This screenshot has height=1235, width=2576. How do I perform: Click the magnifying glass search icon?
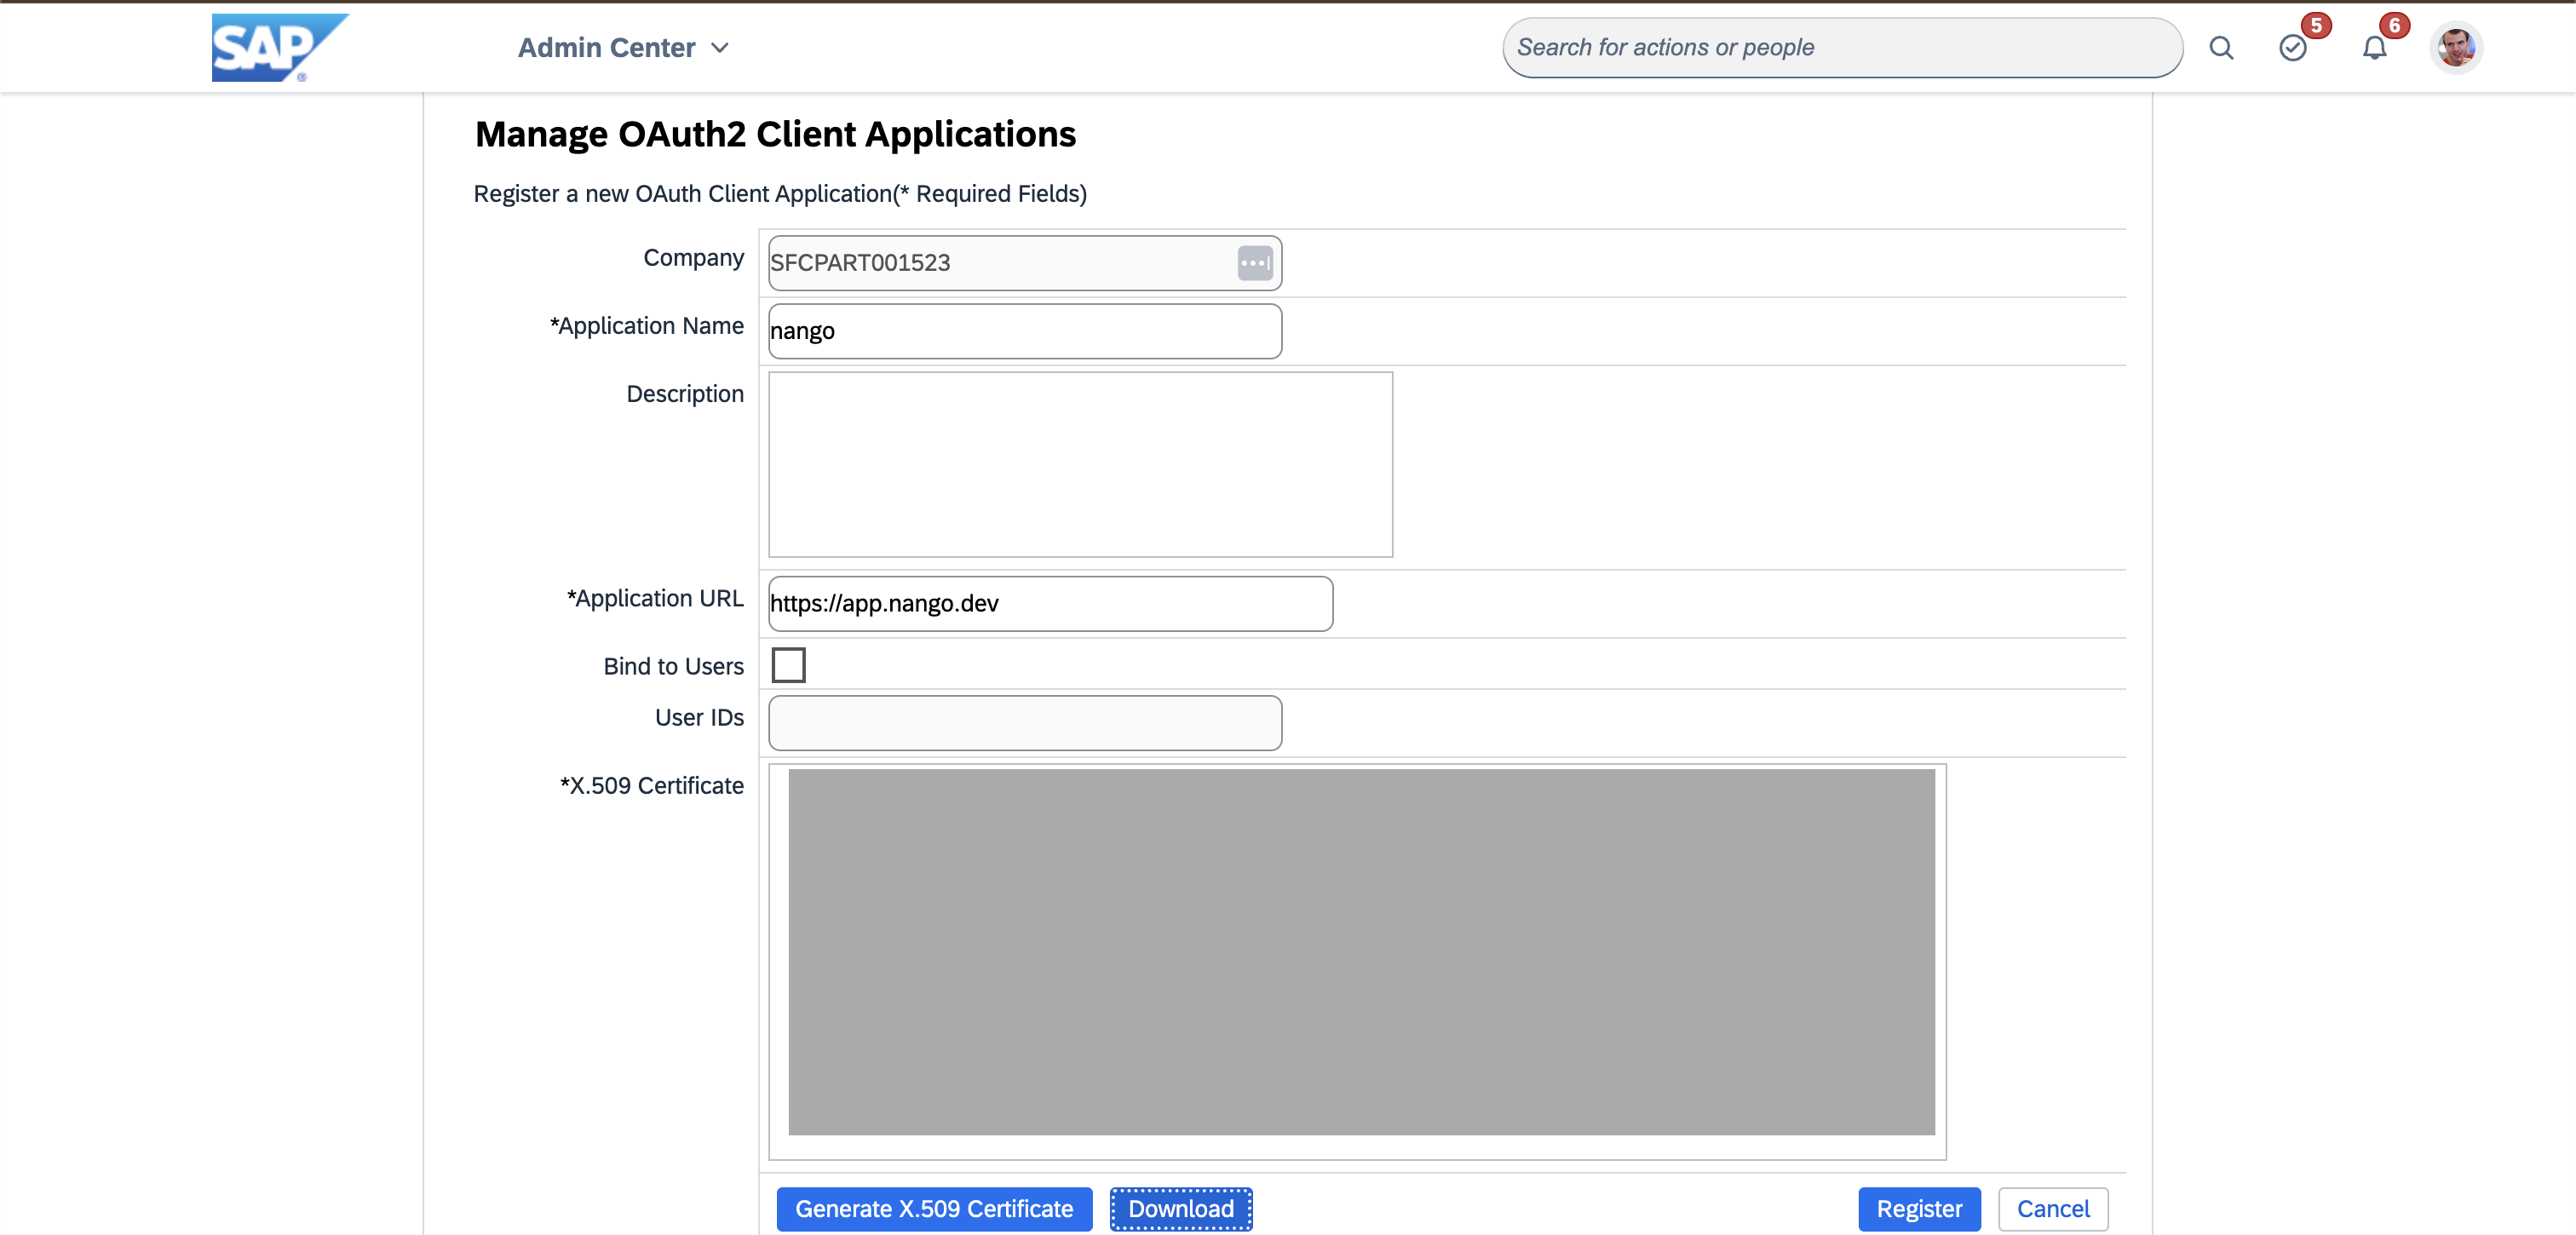(2221, 48)
